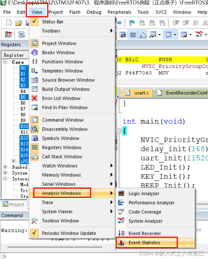Viewport: 208px width, 259px height.
Task: Switch to the EventRecorderConf tab
Action: pyautogui.click(x=182, y=93)
